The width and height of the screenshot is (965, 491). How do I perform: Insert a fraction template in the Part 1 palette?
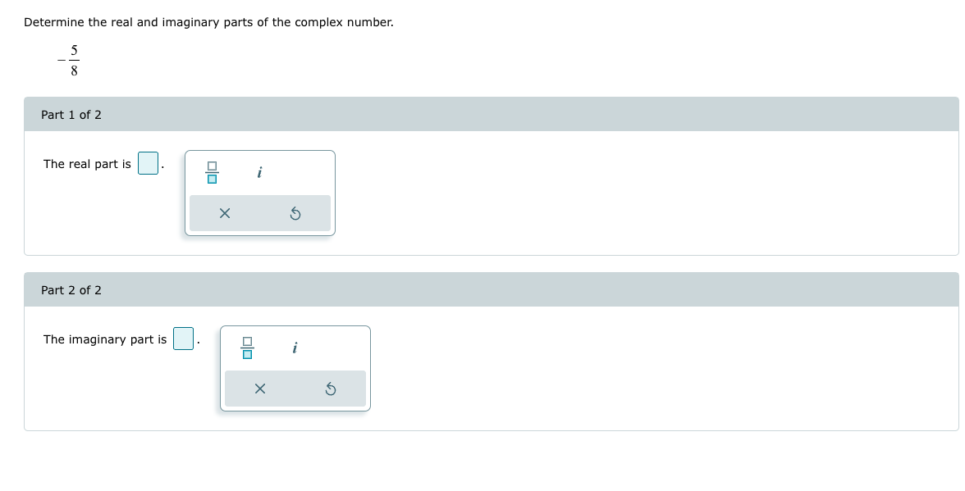(213, 173)
